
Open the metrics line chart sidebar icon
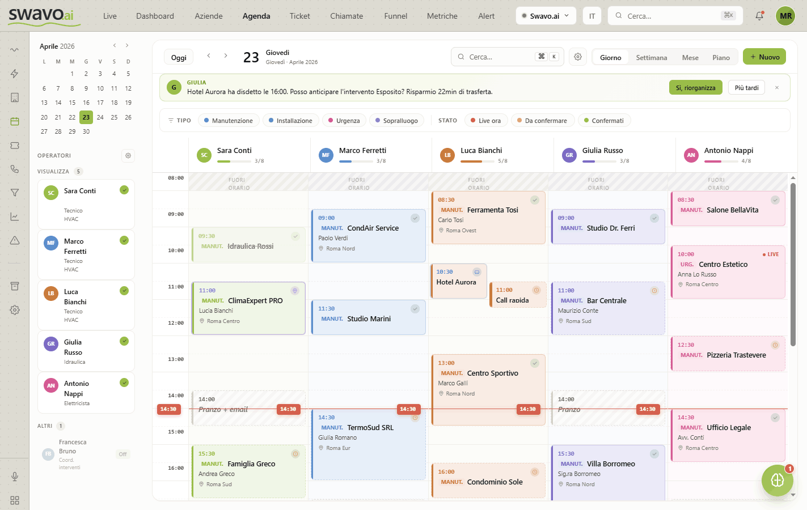tap(15, 216)
